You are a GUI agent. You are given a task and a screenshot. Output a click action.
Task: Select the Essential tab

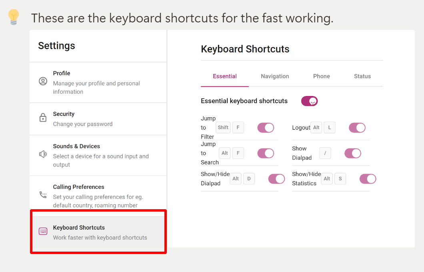(225, 76)
